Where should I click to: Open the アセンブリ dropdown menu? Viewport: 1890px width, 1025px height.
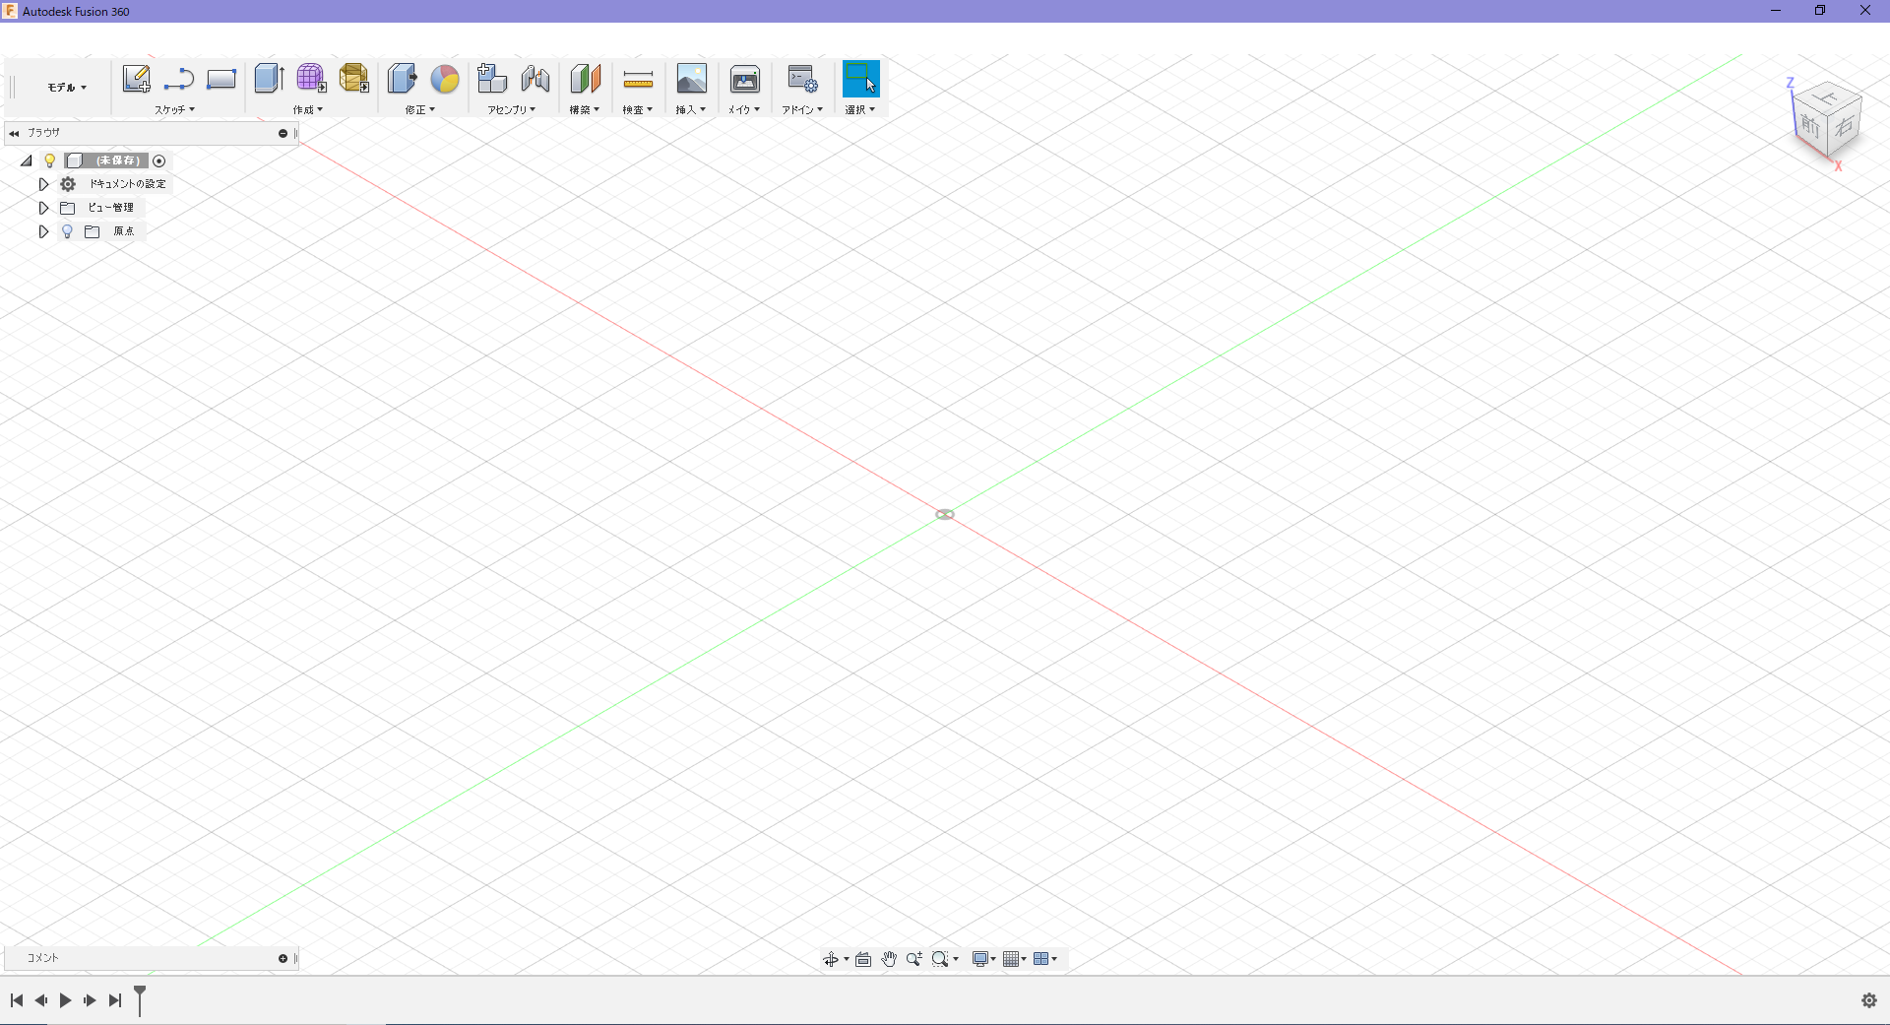(x=512, y=110)
